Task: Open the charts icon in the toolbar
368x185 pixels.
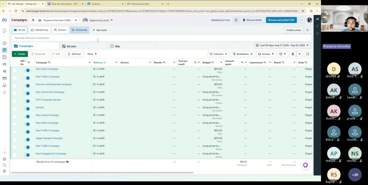Action: [308, 54]
